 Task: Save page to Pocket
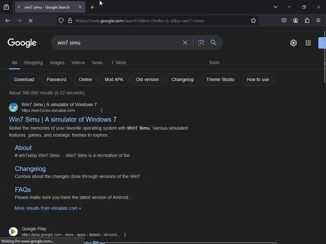point(284,20)
